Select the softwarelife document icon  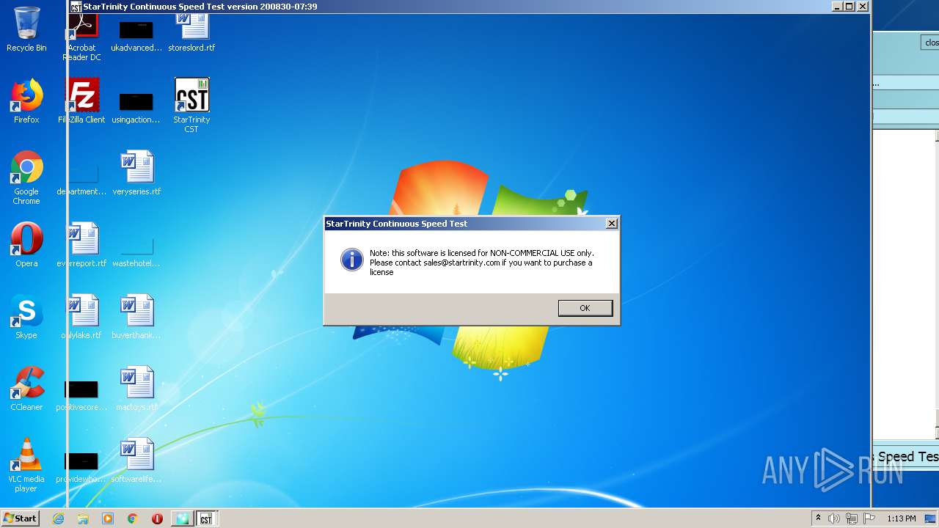[136, 461]
